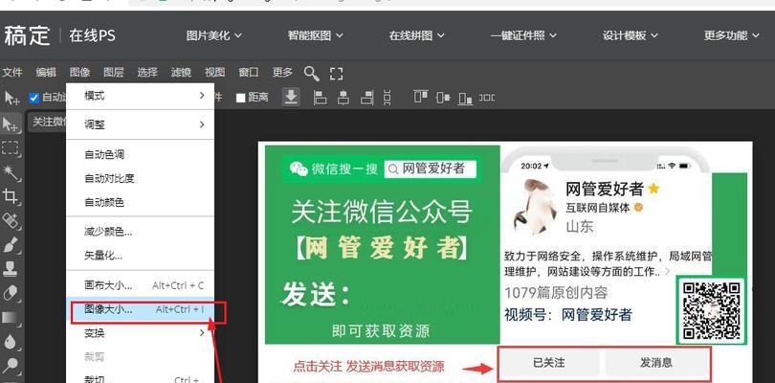The width and height of the screenshot is (775, 383).
Task: Expand the 图片美化 dropdown
Action: tap(213, 35)
